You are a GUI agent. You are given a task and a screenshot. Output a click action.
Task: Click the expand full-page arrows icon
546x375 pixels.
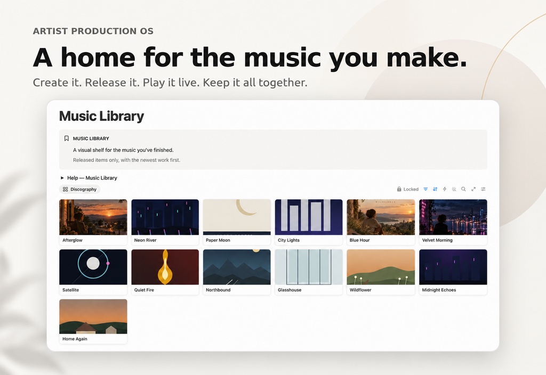click(473, 189)
